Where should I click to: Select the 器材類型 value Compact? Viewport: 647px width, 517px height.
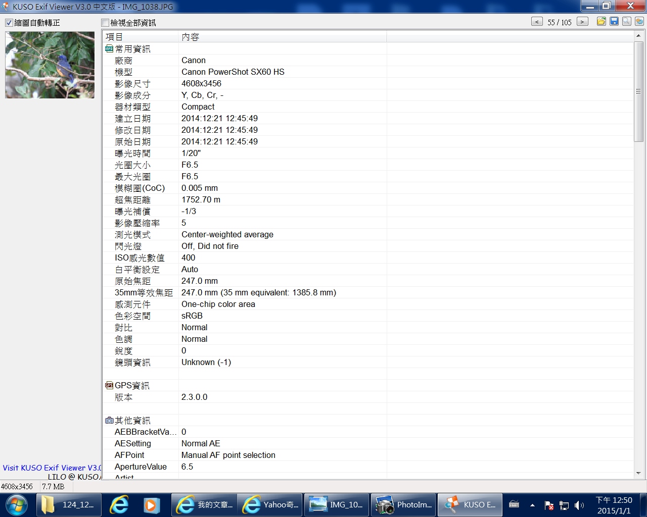(198, 107)
